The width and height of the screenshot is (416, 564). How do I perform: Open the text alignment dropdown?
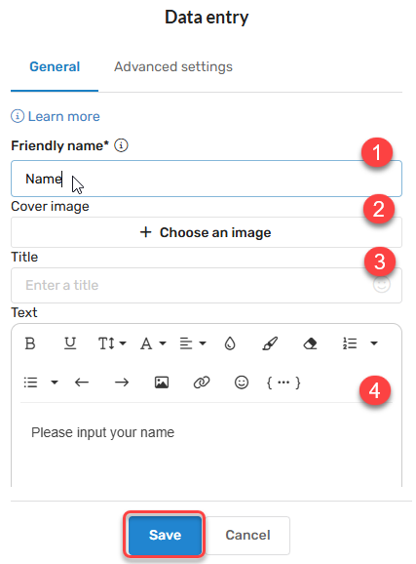point(193,343)
